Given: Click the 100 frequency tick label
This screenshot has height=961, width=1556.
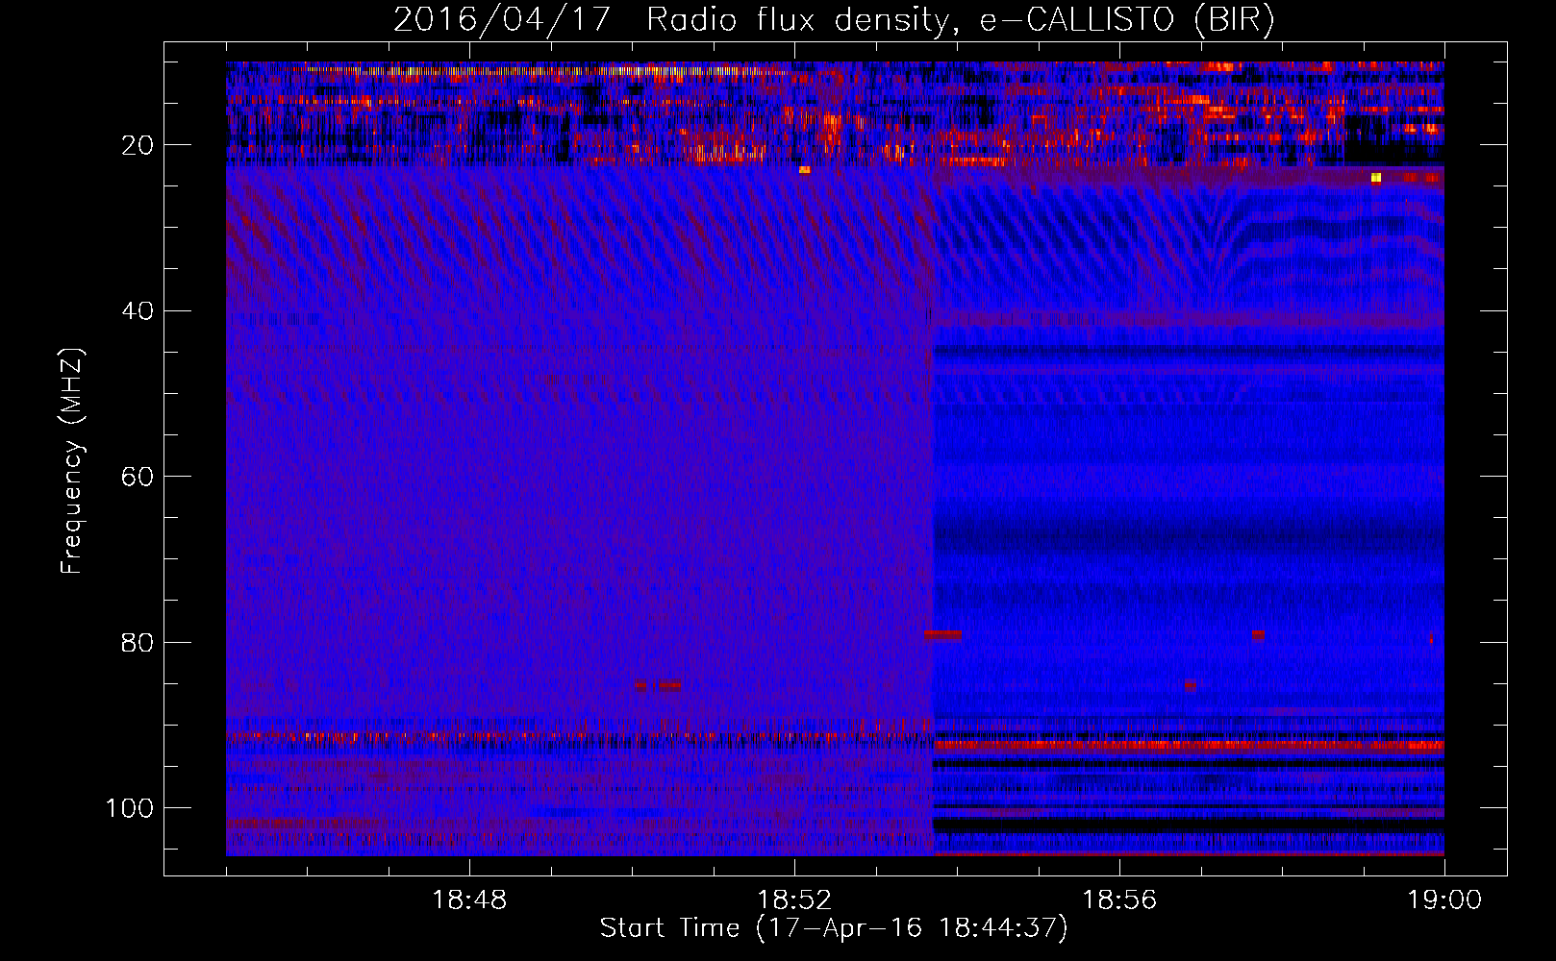Looking at the screenshot, I should [x=130, y=808].
